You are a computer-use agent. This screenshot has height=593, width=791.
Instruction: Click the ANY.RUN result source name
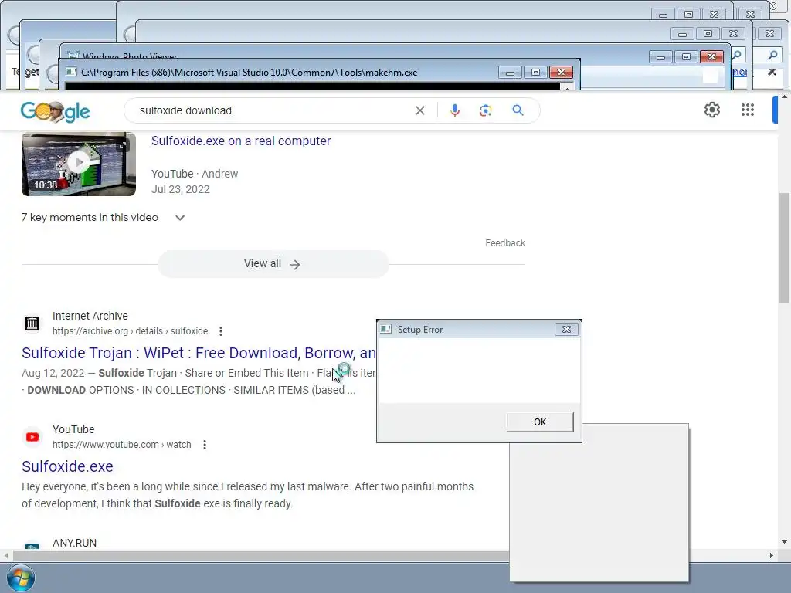(74, 543)
